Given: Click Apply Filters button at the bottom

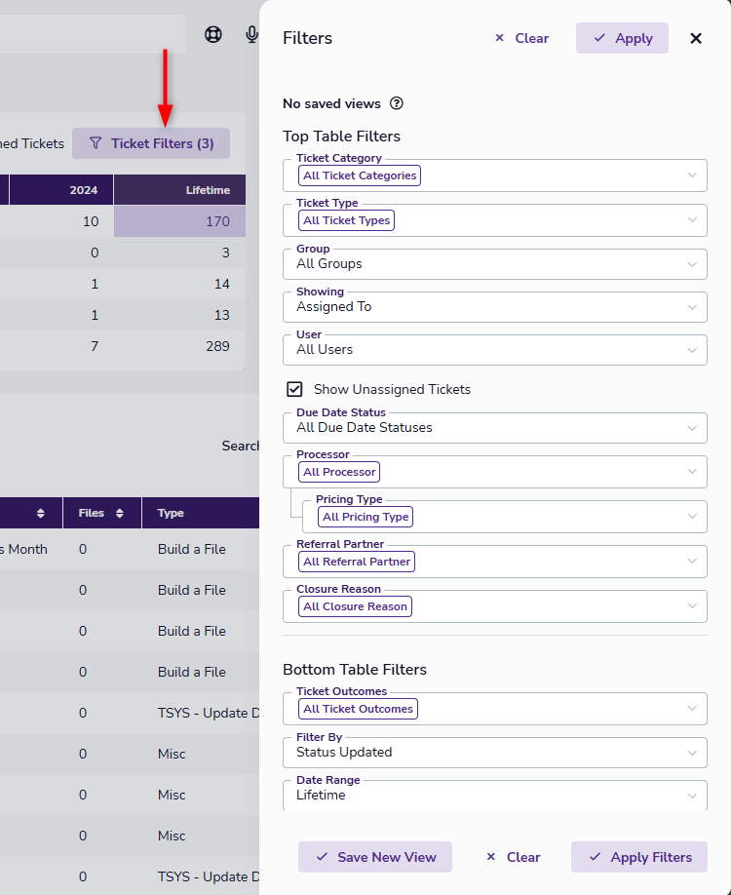Looking at the screenshot, I should point(639,857).
